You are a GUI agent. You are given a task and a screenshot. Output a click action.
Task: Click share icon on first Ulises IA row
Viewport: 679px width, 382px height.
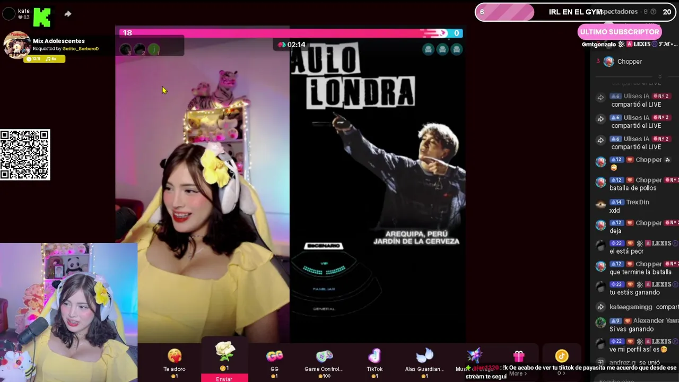[600, 98]
